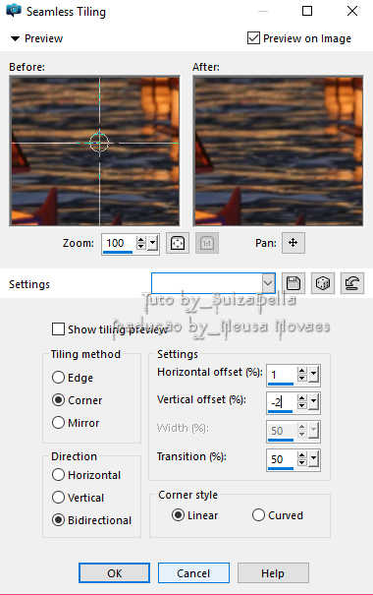
Task: Click the Fit to window zoom icon
Action: (x=178, y=243)
